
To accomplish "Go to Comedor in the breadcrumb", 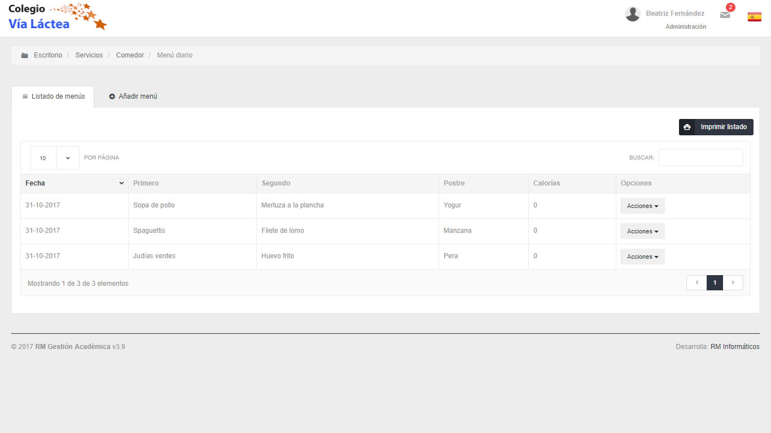I will (x=130, y=55).
